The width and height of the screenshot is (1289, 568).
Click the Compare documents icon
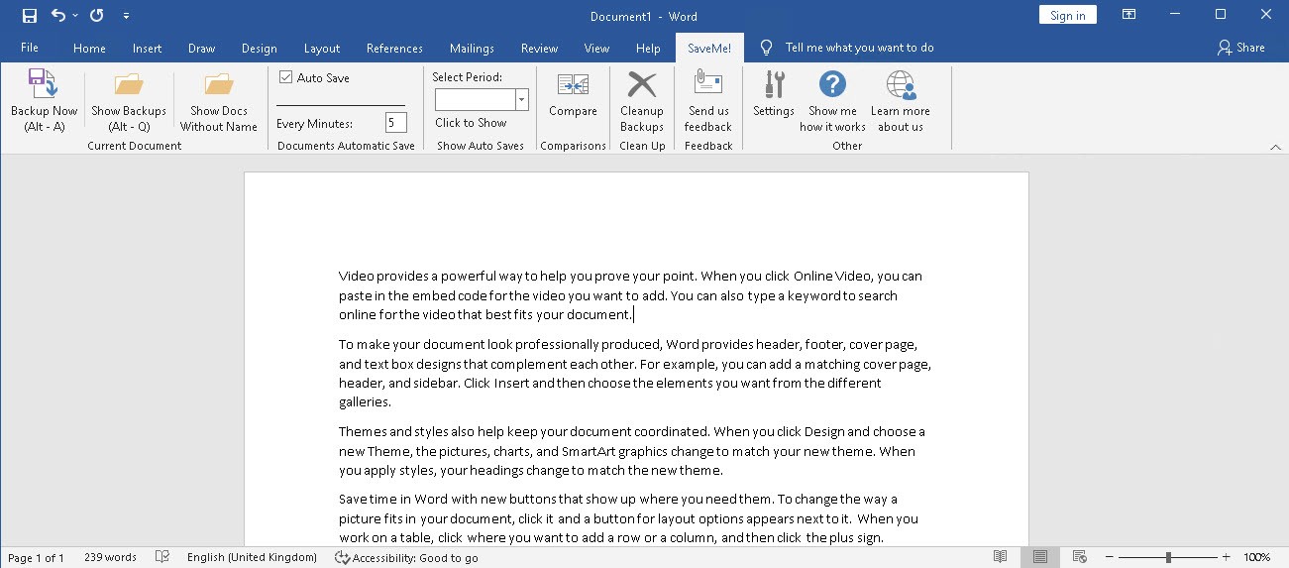pos(573,84)
